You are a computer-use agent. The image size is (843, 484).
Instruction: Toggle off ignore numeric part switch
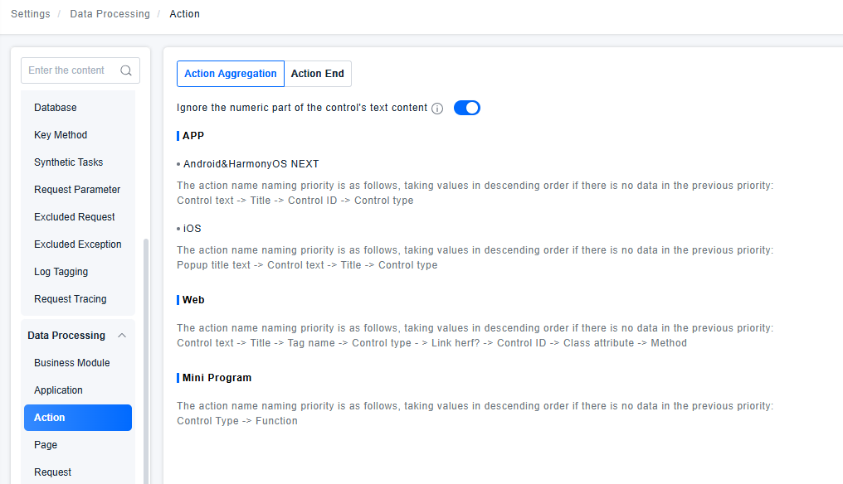[467, 108]
